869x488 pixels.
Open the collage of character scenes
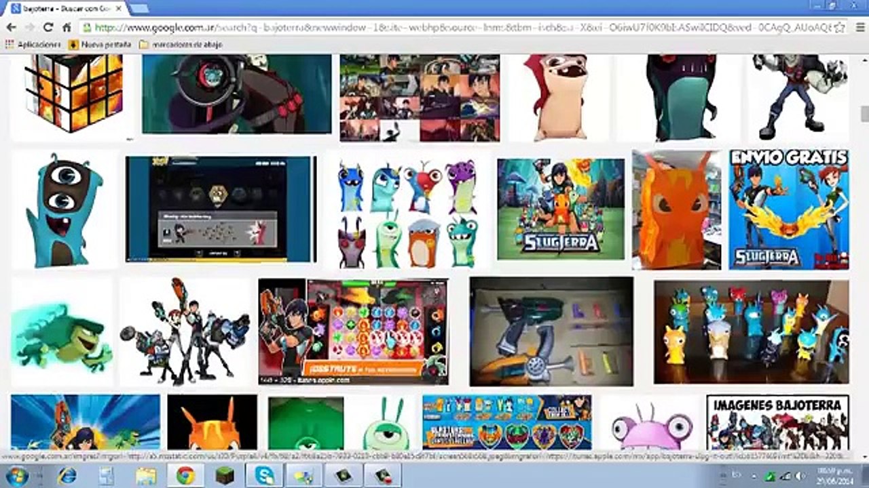point(420,98)
